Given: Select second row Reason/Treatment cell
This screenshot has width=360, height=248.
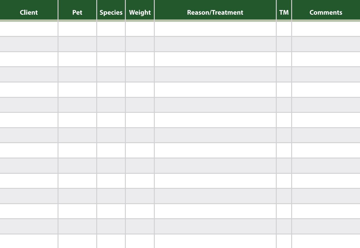Looking at the screenshot, I should tap(215, 44).
